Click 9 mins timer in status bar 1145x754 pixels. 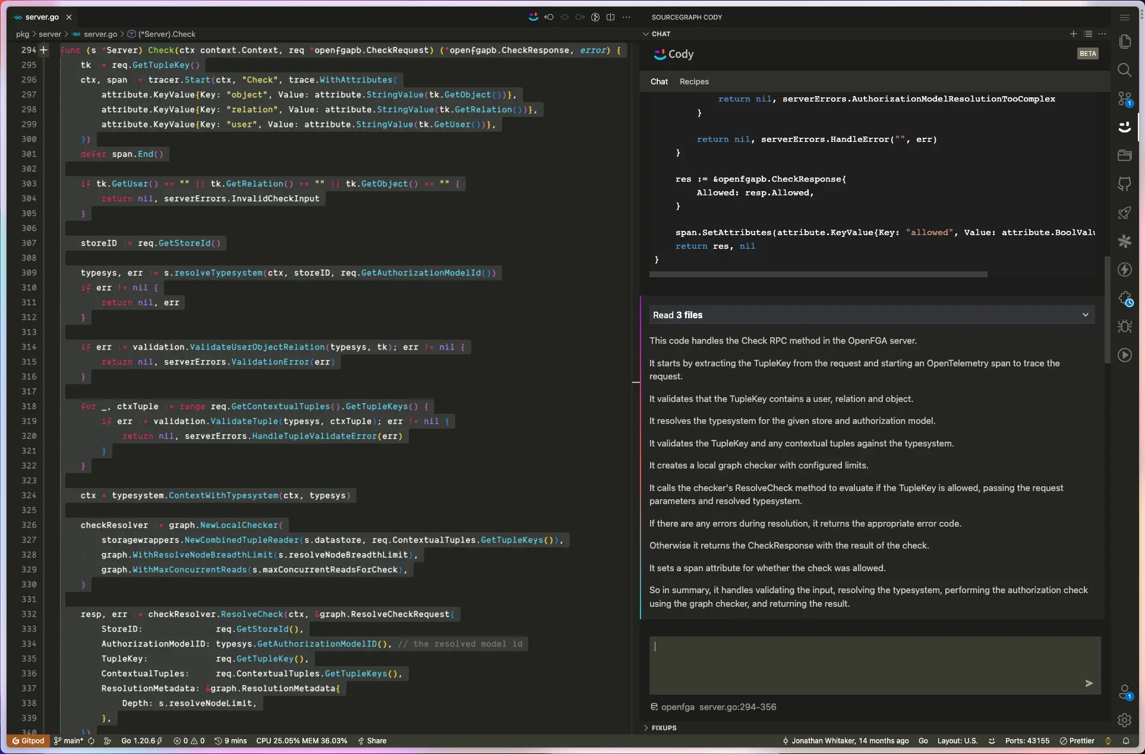click(x=231, y=741)
